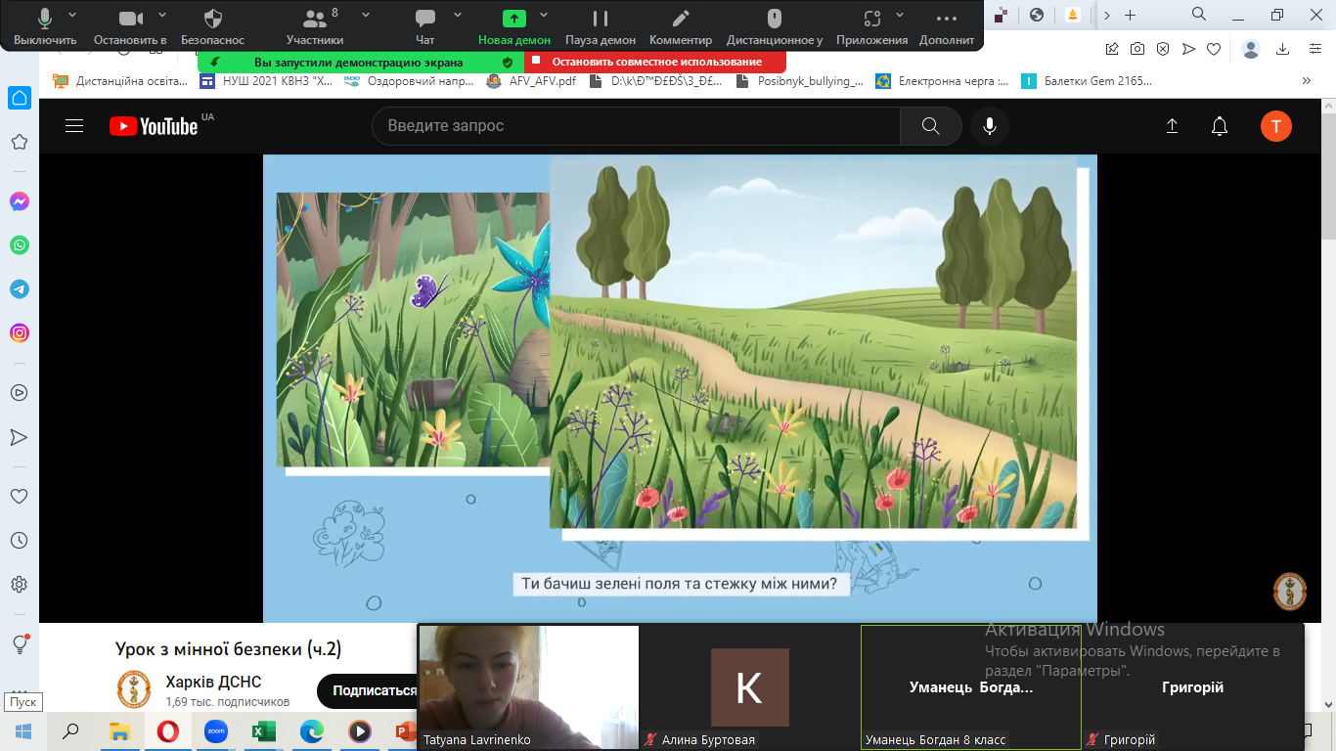Open the More three-dots Zoom menu
Screen dimensions: 1336x751
click(x=947, y=25)
